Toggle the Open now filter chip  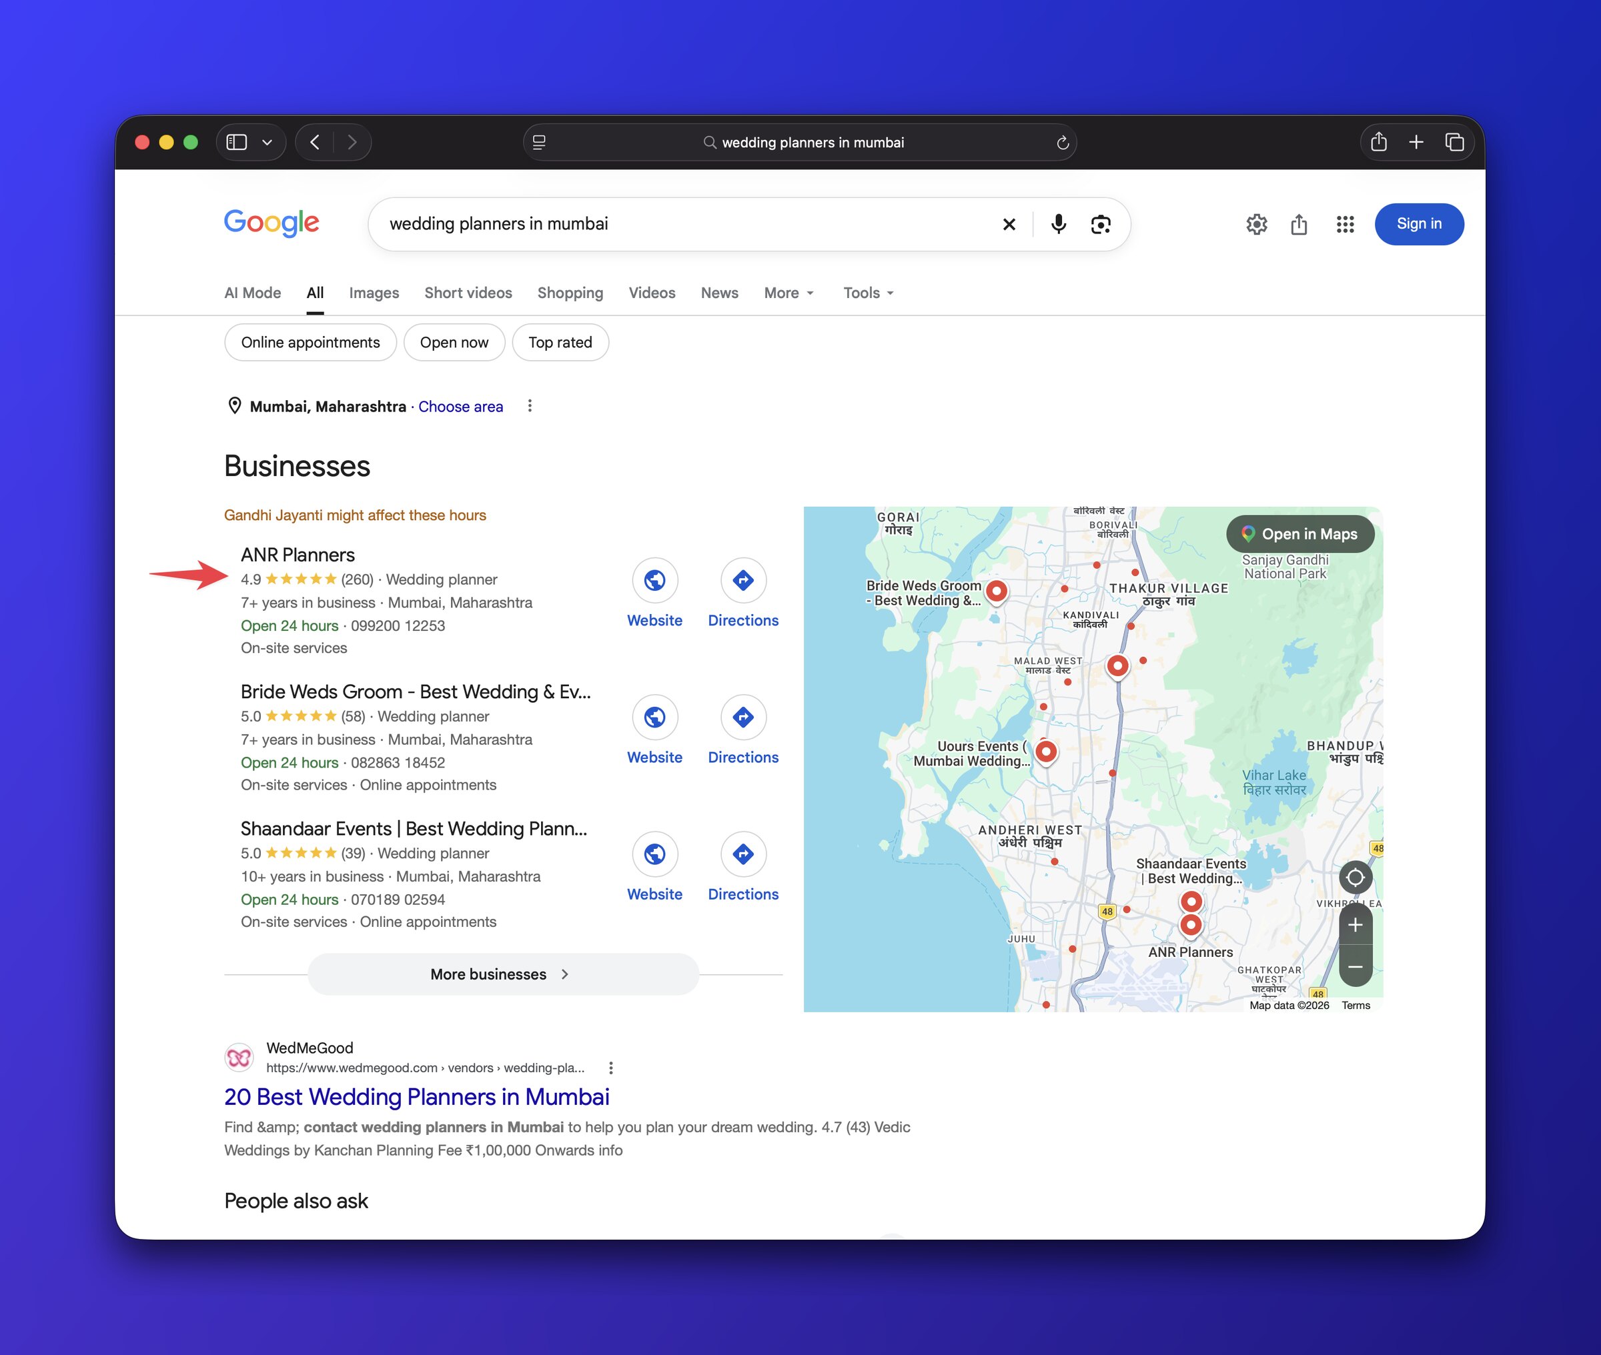coord(454,342)
